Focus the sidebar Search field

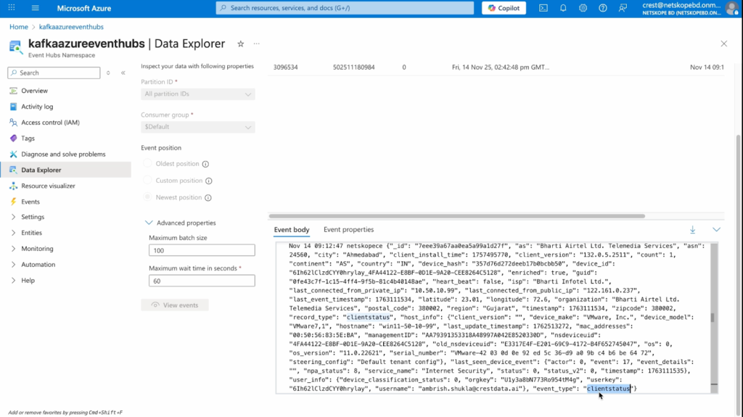tap(54, 73)
